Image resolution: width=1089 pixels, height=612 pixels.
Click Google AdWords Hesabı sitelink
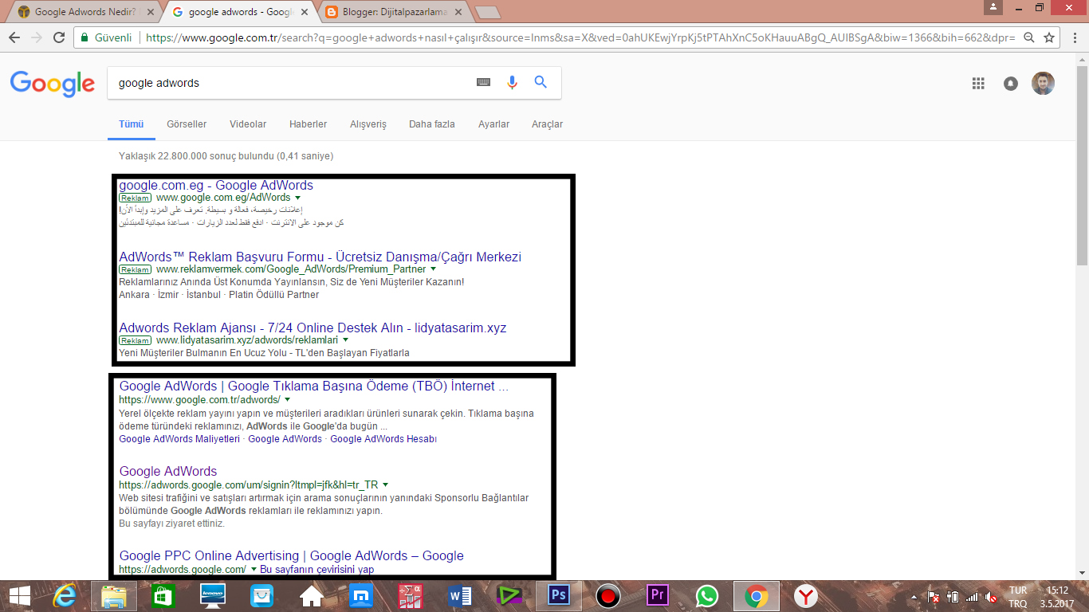[383, 439]
